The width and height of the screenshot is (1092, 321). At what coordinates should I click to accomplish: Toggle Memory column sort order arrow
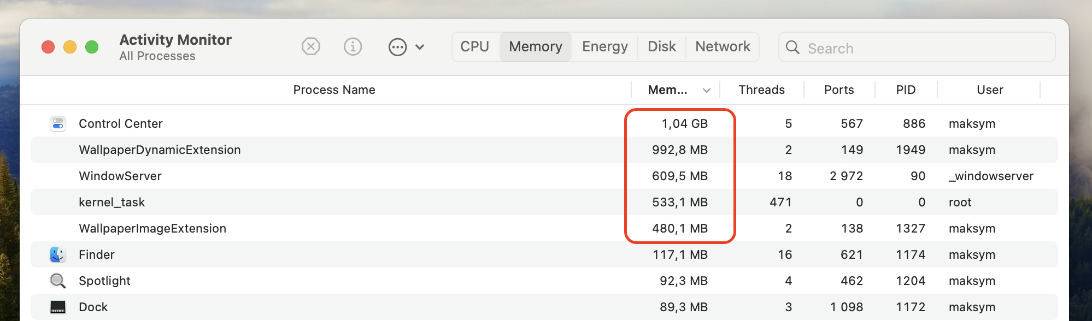click(x=707, y=90)
